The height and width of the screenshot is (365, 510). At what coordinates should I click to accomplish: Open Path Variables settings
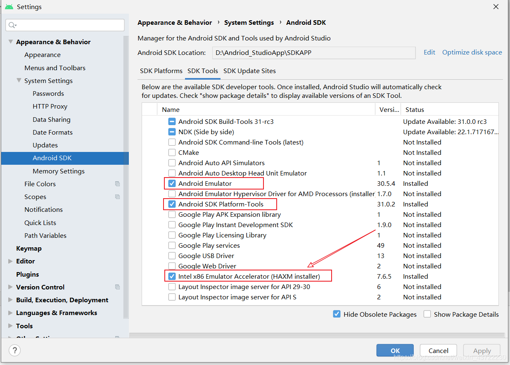45,235
